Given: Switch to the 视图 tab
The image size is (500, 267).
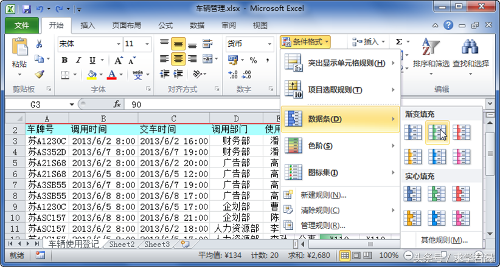Looking at the screenshot, I should 260,25.
